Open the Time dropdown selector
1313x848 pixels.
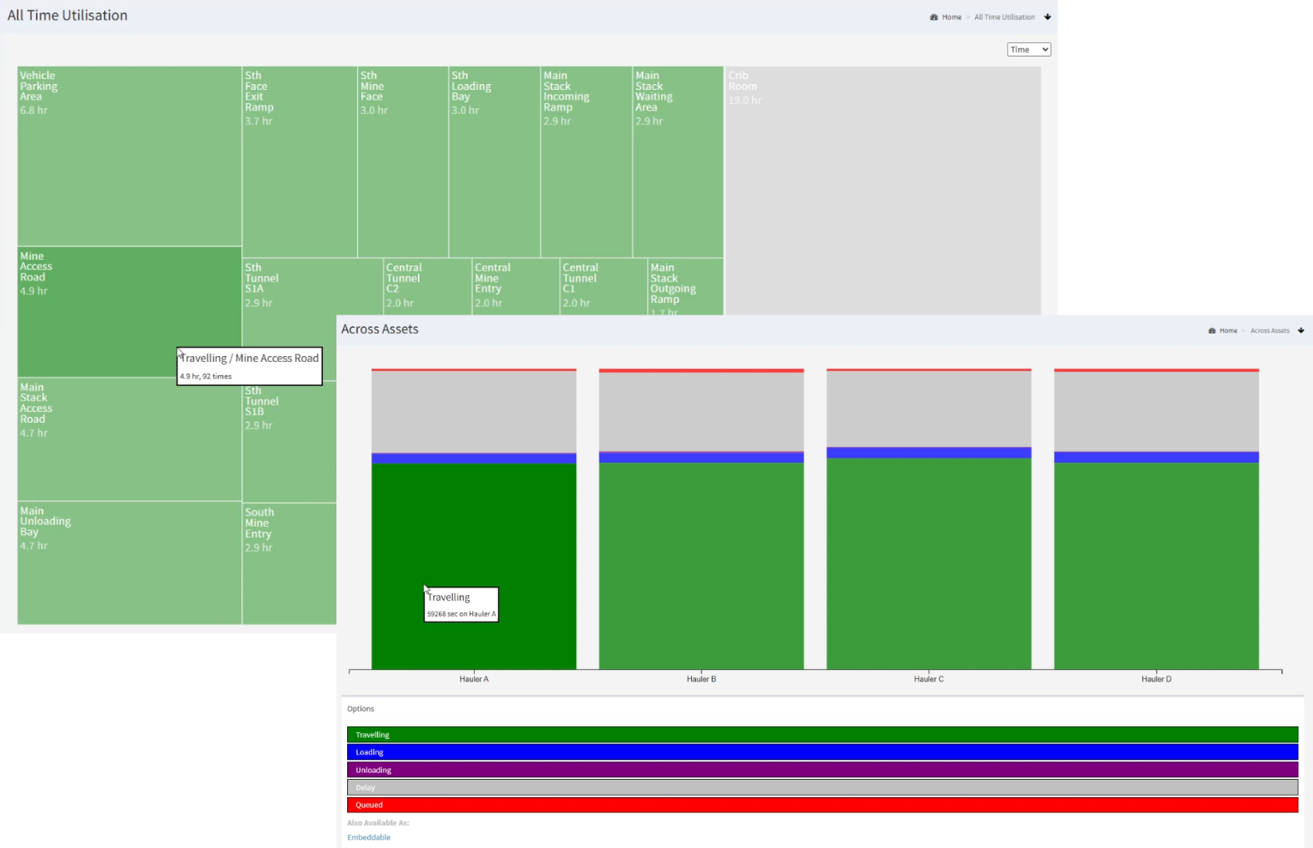point(1028,50)
